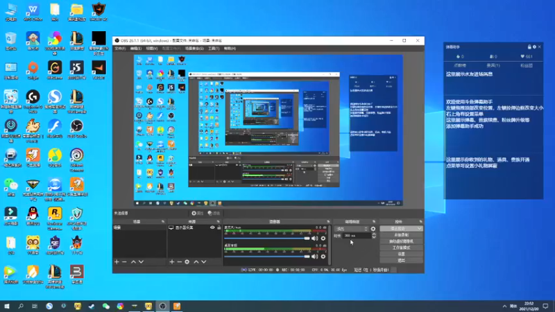Open the scene transition type dropdown
Viewport: 555px width, 312px height.
(x=352, y=229)
